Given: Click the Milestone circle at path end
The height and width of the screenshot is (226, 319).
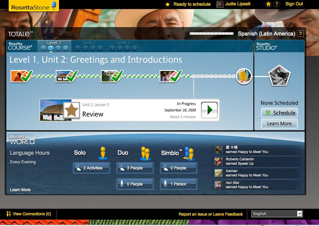Looking at the screenshot, I should click(244, 76).
